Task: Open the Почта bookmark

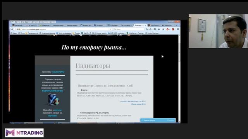Action: (x=21, y=33)
